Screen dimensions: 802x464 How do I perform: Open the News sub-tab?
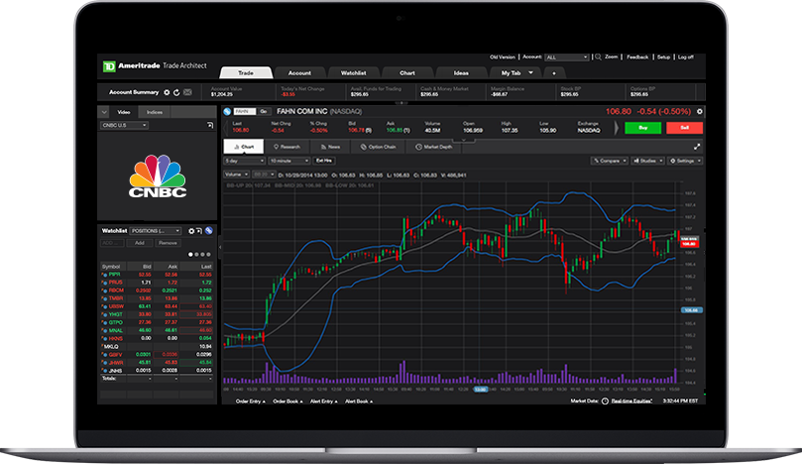pos(330,147)
